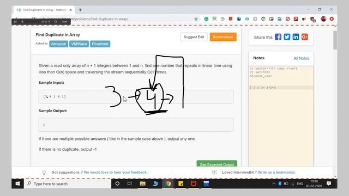Toggle the recorder microphone
349x196 pixels.
click(x=22, y=22)
